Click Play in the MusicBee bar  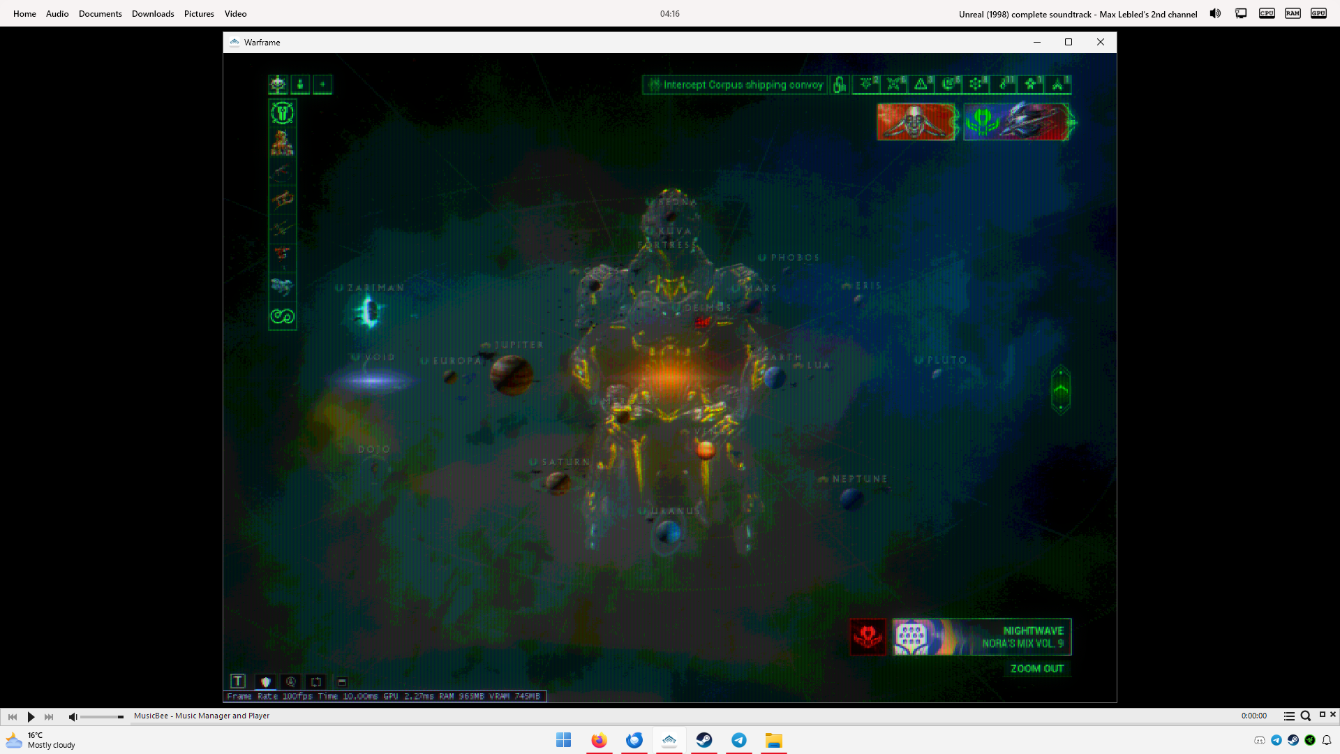(31, 716)
